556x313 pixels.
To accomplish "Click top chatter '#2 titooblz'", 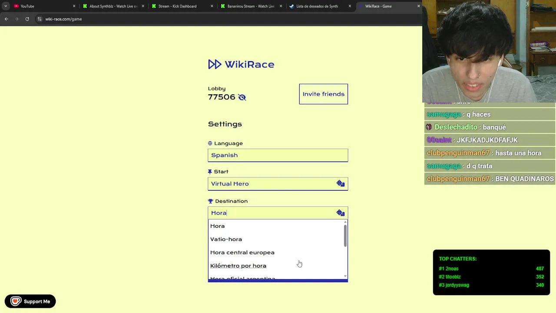I will coord(450,277).
